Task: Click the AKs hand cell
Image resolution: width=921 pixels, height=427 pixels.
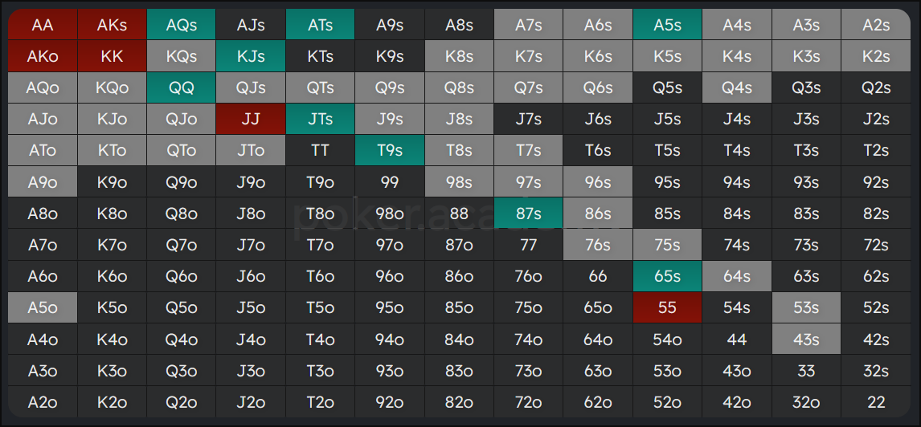Action: (x=113, y=25)
